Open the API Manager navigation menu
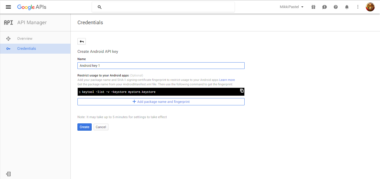Image resolution: width=380 pixels, height=179 pixels. pos(8,7)
